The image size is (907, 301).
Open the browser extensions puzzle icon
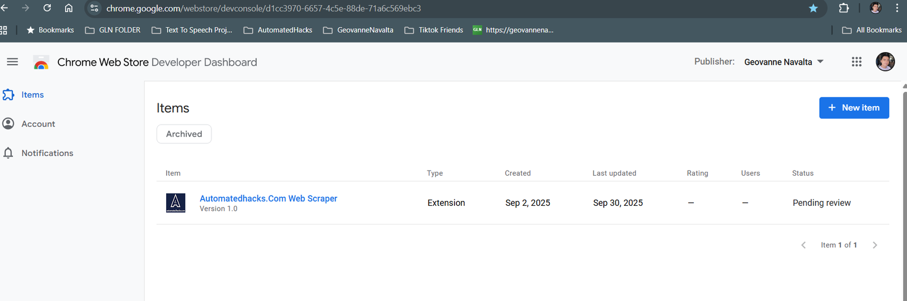coord(844,8)
